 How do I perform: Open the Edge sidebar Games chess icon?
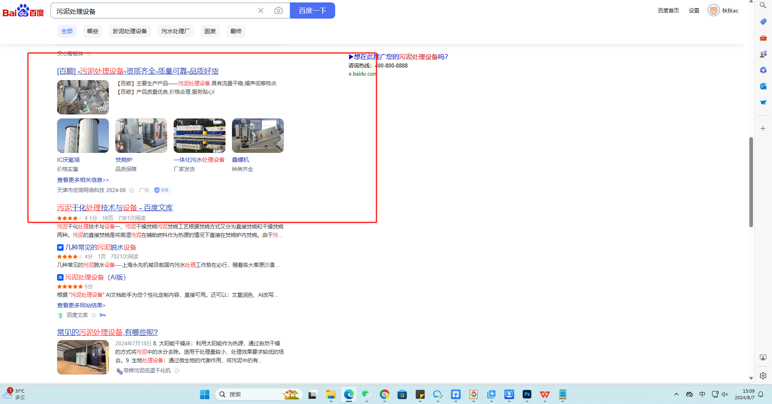click(x=763, y=54)
